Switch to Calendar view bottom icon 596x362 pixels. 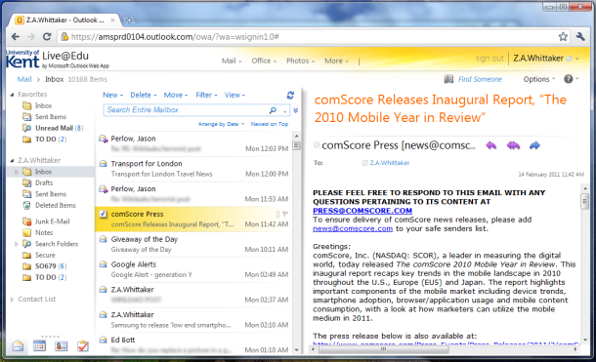(39, 345)
